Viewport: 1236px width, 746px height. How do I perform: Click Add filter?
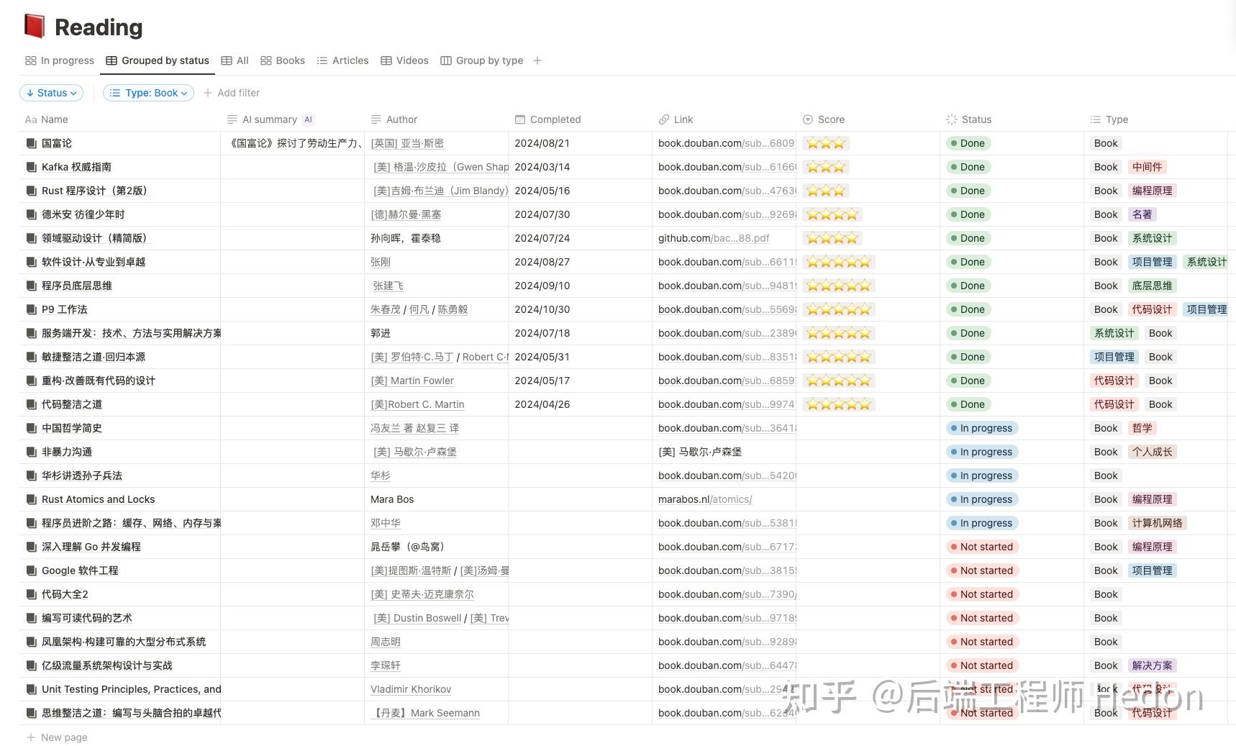[232, 93]
